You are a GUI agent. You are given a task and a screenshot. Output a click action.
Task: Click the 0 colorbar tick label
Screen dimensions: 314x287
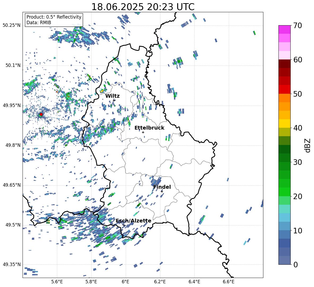(295, 264)
